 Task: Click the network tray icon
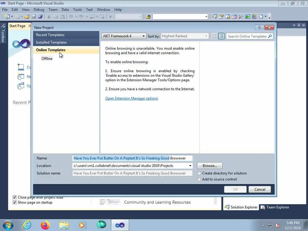coord(270,226)
